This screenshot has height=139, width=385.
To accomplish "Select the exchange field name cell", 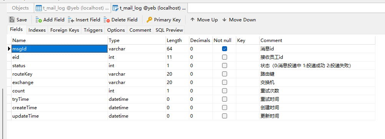I will pos(60,82).
